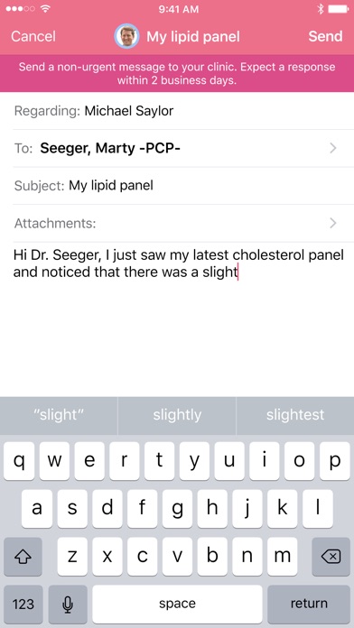The image size is (354, 628).
Task: Tap the message body text area
Action: point(177,319)
